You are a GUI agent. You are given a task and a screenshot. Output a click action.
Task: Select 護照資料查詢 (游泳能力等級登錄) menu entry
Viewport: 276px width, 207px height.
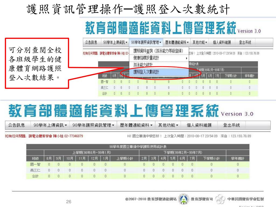pyautogui.click(x=158, y=51)
